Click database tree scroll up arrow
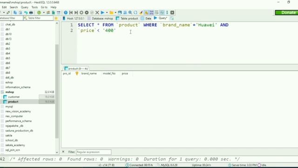This screenshot has height=168, width=298. 57,23
